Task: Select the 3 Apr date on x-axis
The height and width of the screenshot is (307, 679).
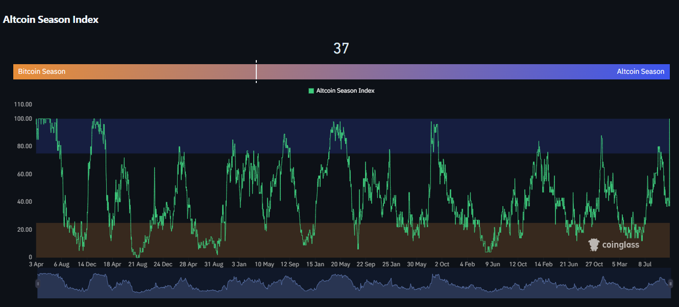Action: (36, 264)
